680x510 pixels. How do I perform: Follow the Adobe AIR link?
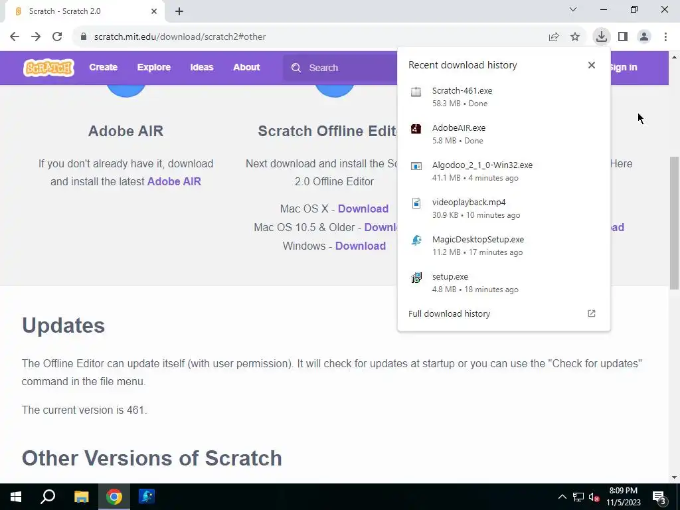pyautogui.click(x=174, y=181)
